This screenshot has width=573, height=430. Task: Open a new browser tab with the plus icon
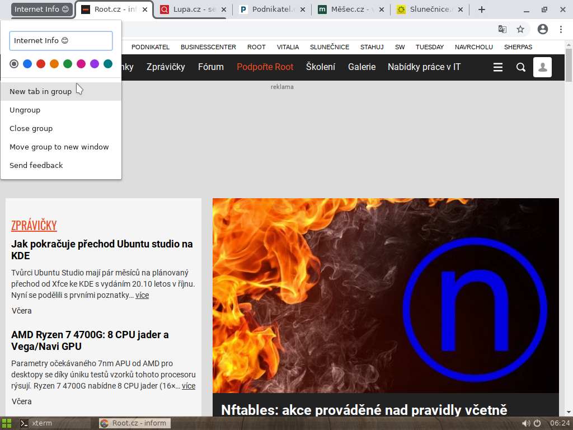coord(481,9)
